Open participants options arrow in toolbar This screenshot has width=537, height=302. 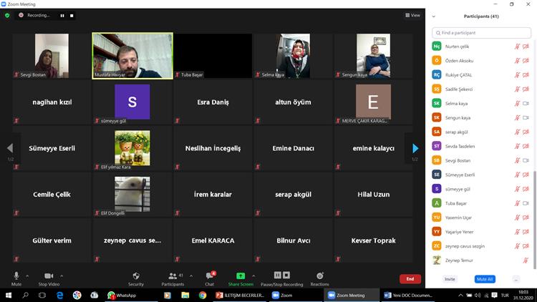point(191,276)
